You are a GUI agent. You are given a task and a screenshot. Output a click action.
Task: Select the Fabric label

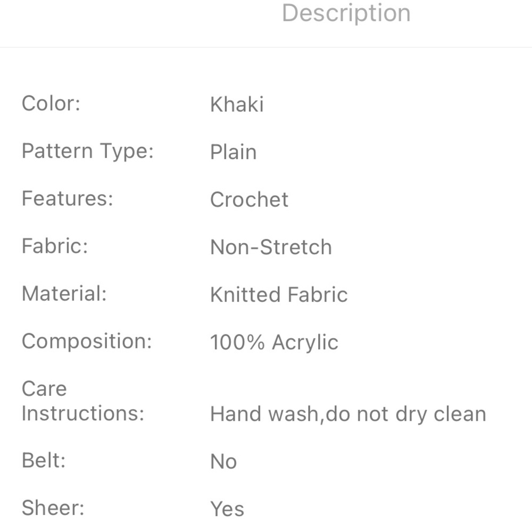[x=55, y=246]
